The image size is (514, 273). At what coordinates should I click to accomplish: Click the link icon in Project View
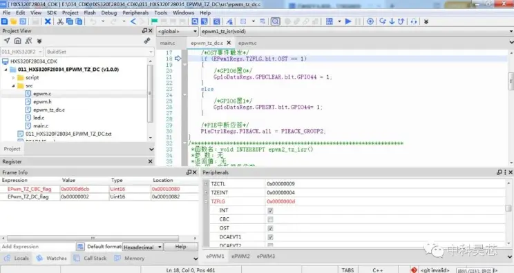tap(147, 41)
